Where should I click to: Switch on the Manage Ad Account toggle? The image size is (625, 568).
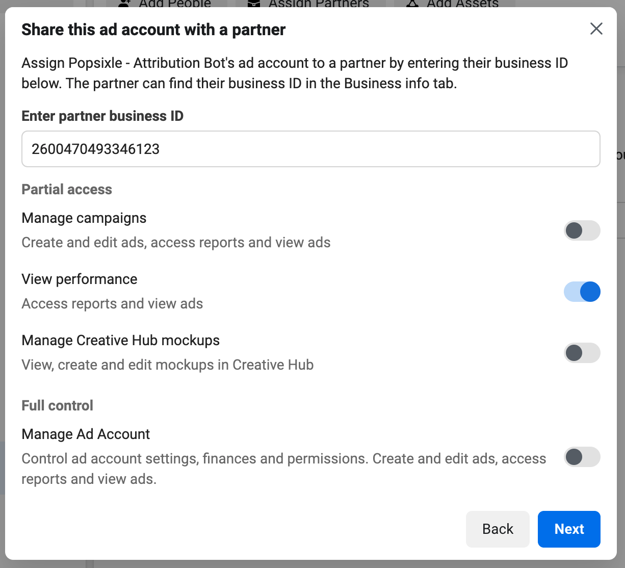[x=582, y=457]
